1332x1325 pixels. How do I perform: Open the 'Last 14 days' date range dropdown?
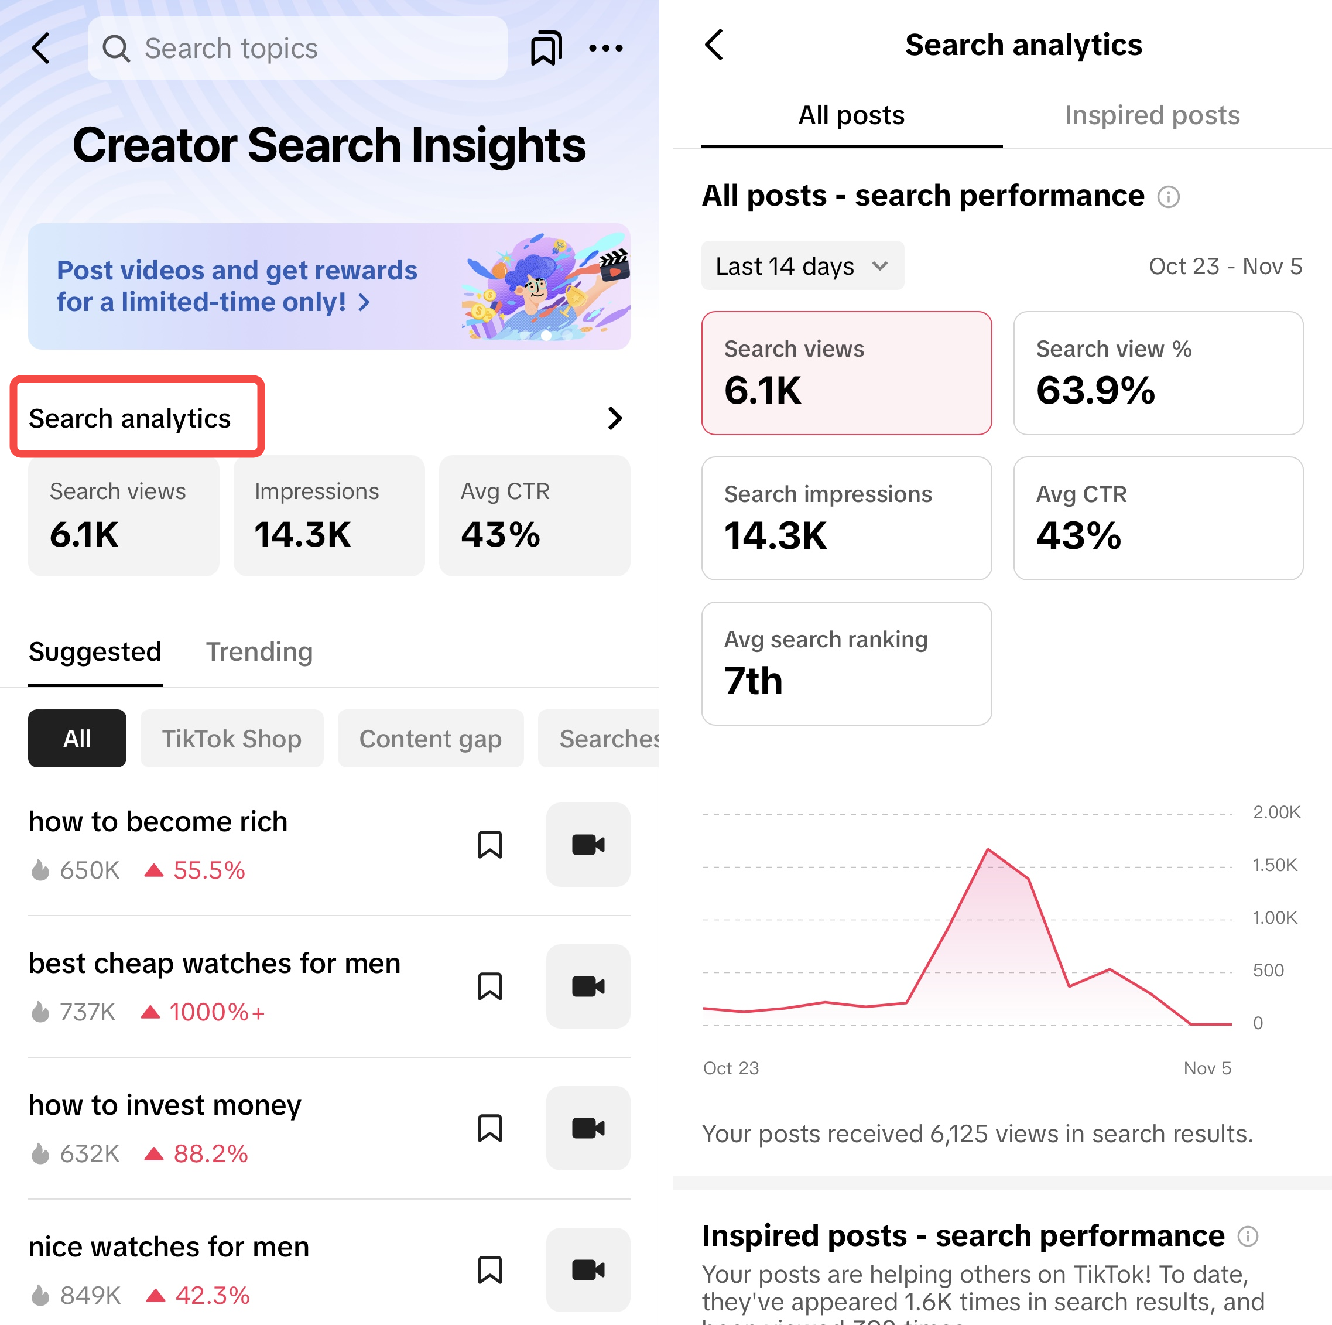[x=803, y=267]
